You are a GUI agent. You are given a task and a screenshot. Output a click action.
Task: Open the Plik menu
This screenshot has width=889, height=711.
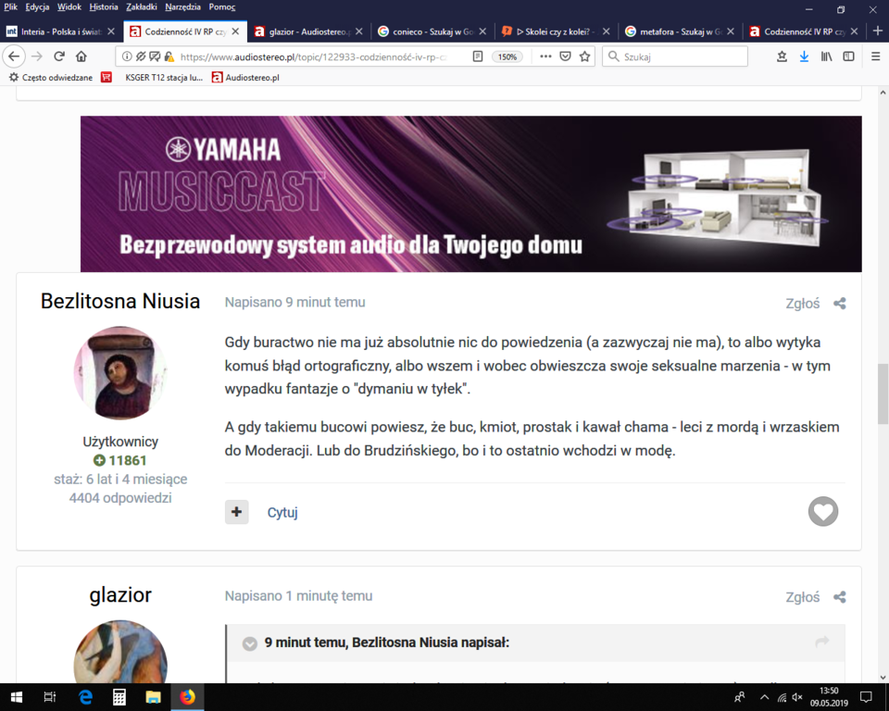click(x=11, y=6)
